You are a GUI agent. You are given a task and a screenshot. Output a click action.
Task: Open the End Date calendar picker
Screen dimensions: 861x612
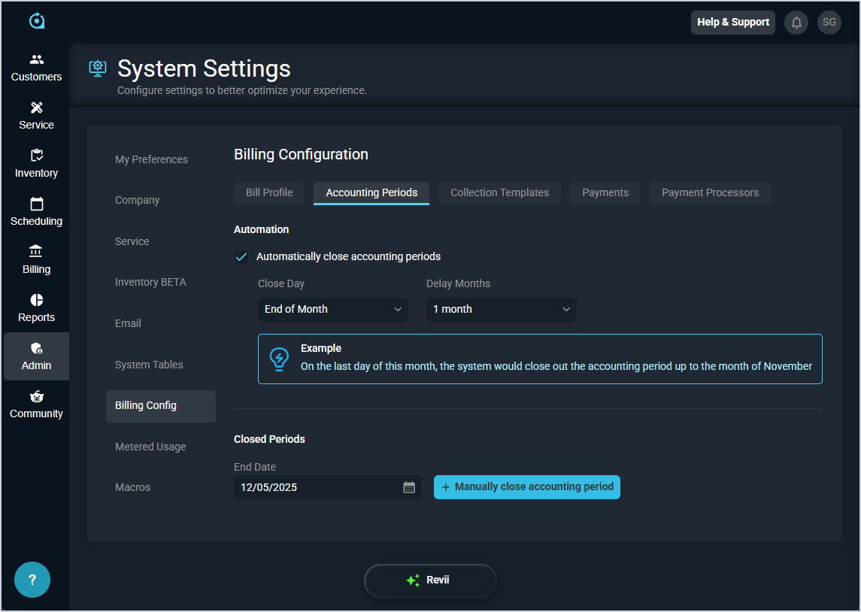click(x=409, y=487)
